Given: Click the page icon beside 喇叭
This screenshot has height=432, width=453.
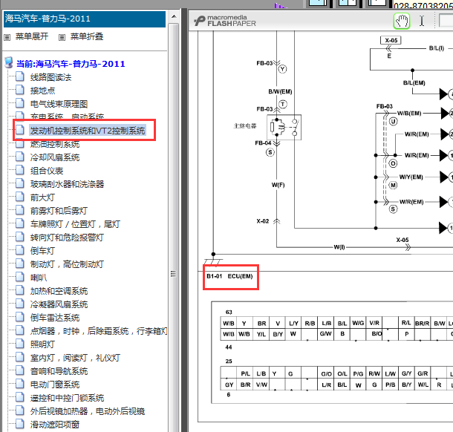Looking at the screenshot, I should pyautogui.click(x=19, y=277).
